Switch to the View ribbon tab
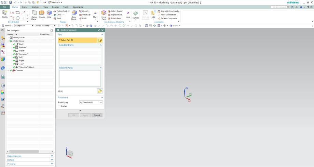This screenshot has height=167, width=314. click(46, 7)
